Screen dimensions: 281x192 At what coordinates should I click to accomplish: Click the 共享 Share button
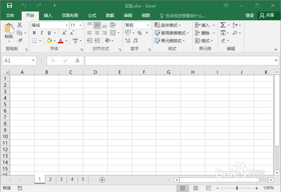(267, 16)
